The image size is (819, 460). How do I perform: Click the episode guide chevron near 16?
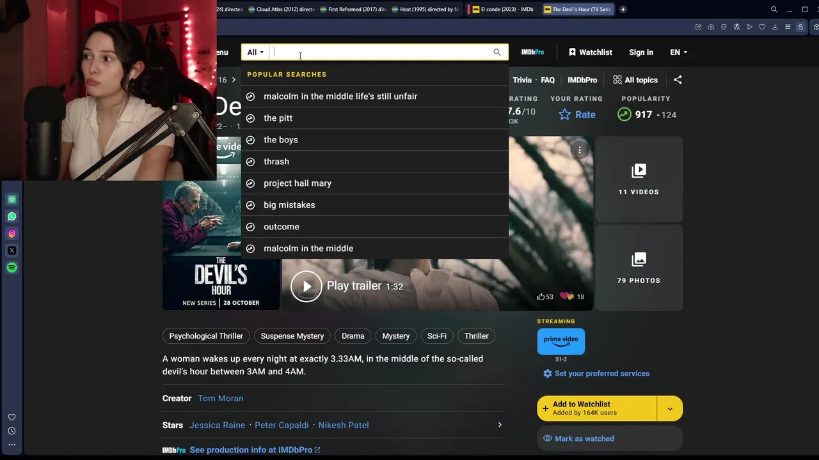[234, 80]
